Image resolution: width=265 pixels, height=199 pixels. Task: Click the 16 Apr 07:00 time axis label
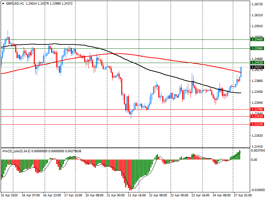pyautogui.click(x=31, y=195)
